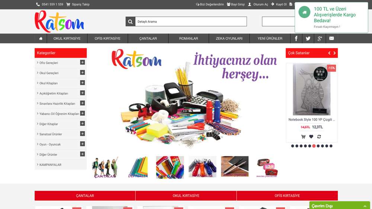The width and height of the screenshot is (372, 209).
Task: Expand Okul Kitapları category plus
Action: point(82,83)
